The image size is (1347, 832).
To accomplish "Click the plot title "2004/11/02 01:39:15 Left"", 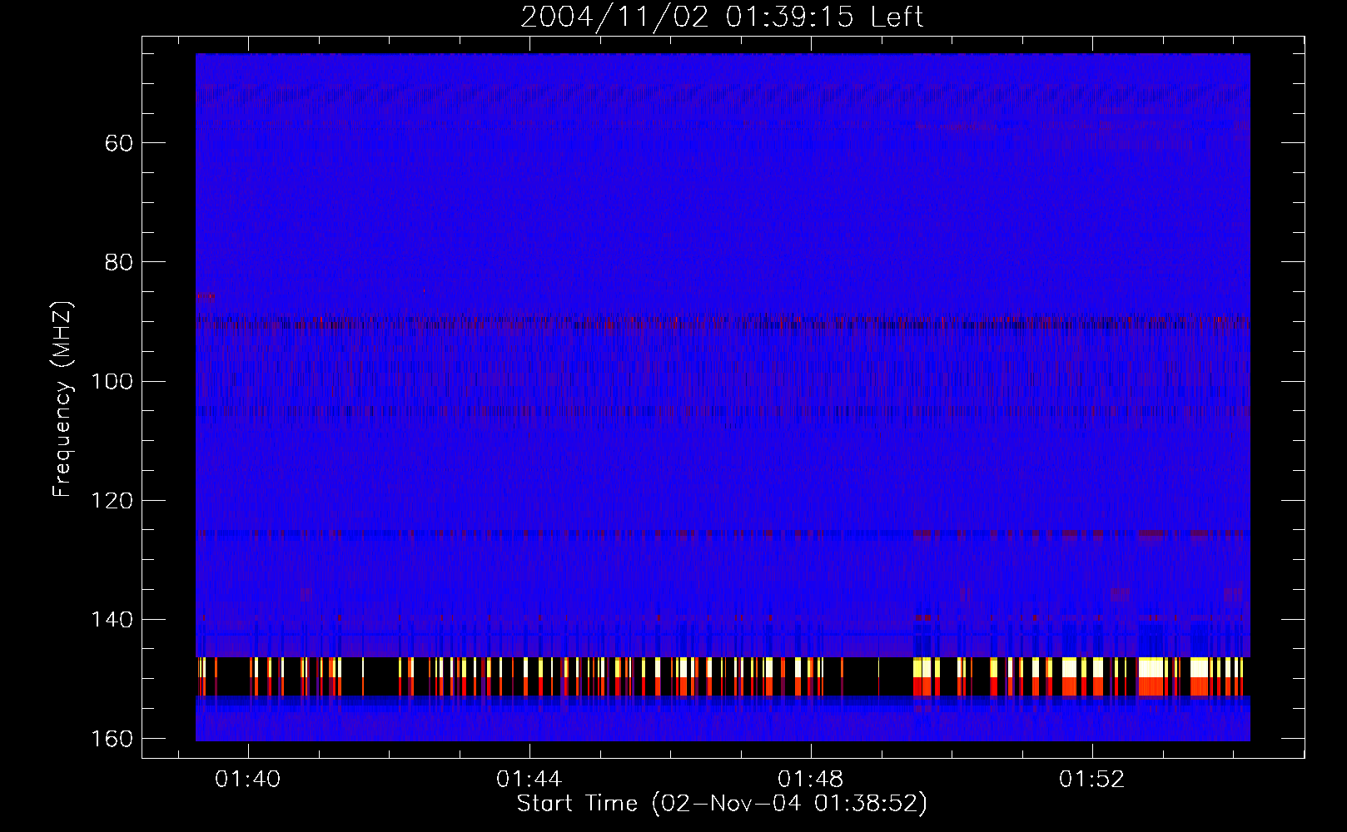I will click(x=722, y=17).
